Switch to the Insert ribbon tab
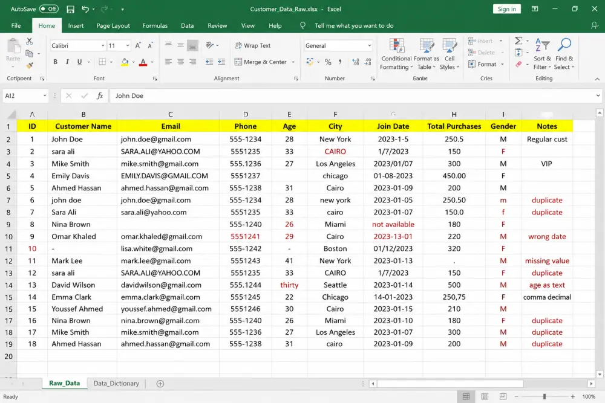 [76, 26]
